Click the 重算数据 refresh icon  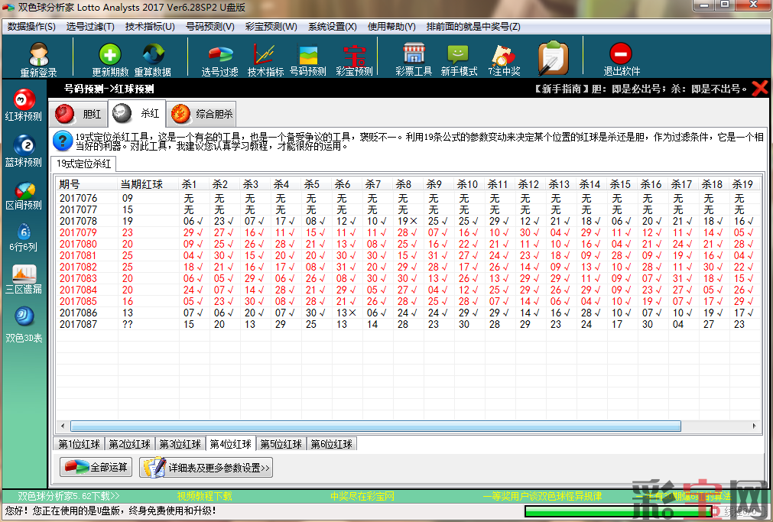[x=153, y=56]
